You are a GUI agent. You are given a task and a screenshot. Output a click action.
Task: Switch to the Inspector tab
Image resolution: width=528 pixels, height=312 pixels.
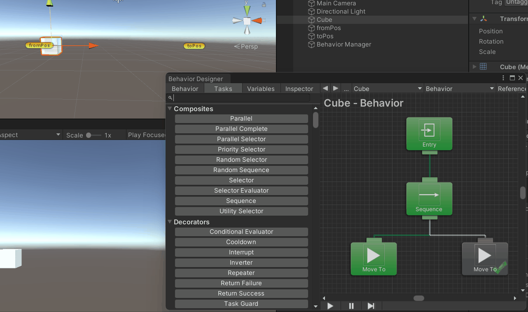tap(299, 88)
